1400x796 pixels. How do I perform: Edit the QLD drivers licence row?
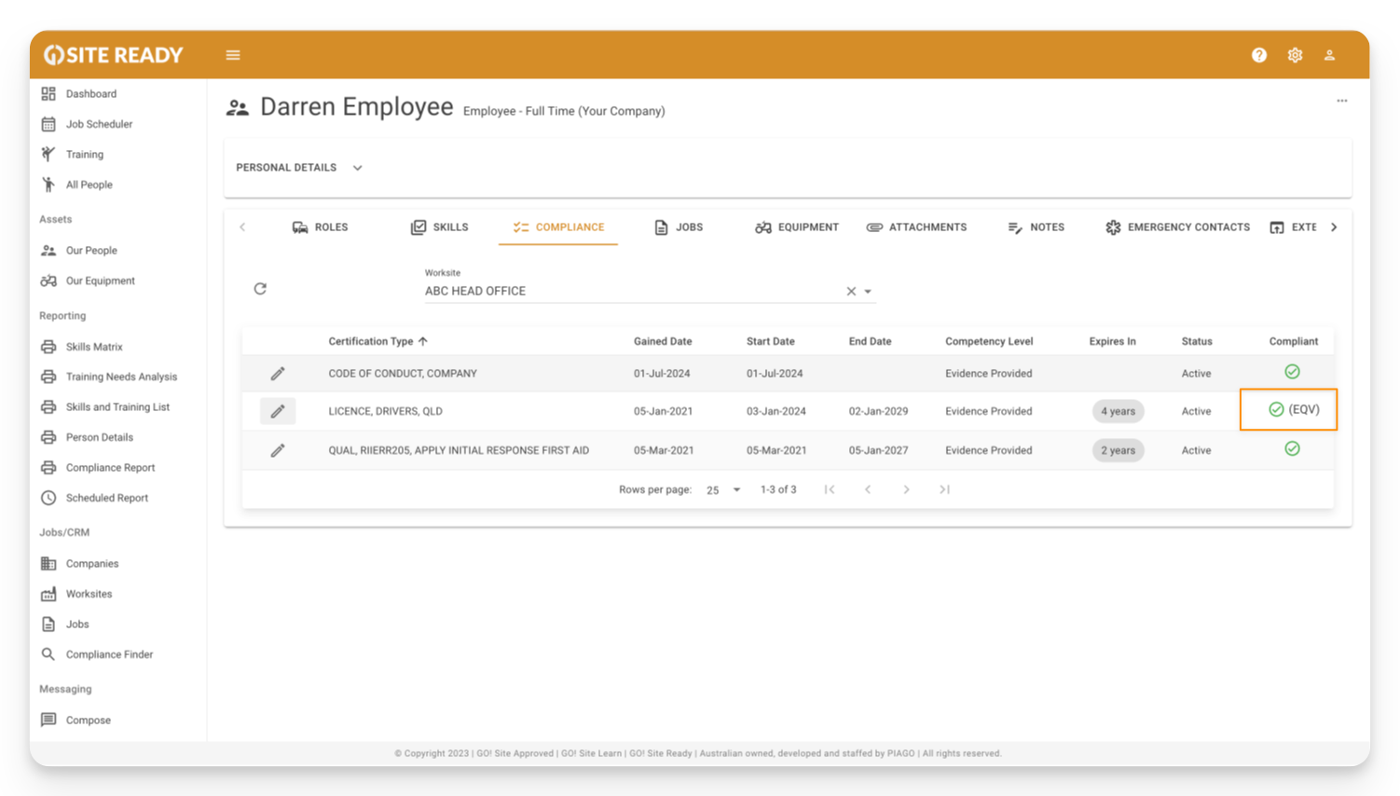pos(278,411)
